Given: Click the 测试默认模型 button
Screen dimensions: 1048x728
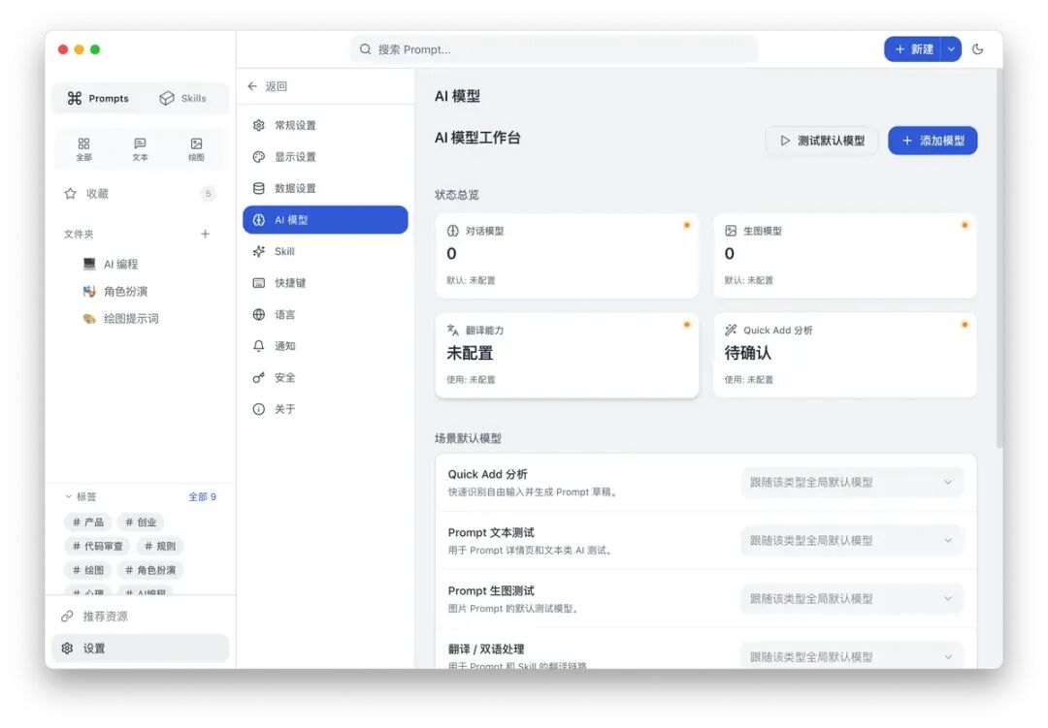Looking at the screenshot, I should (x=822, y=141).
